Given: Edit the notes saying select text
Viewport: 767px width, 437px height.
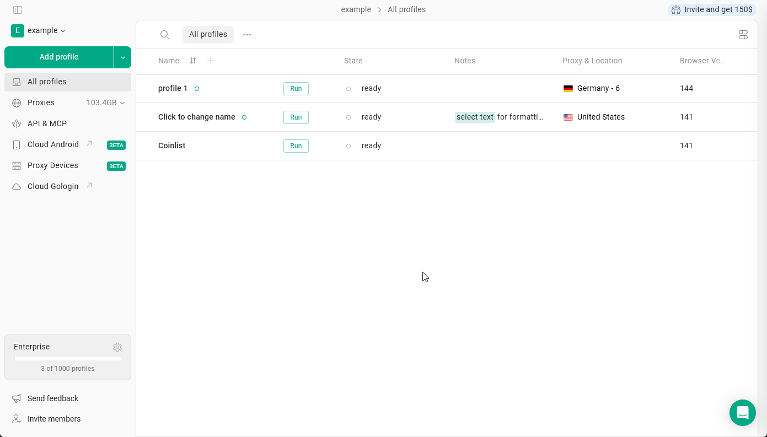Looking at the screenshot, I should coord(475,117).
